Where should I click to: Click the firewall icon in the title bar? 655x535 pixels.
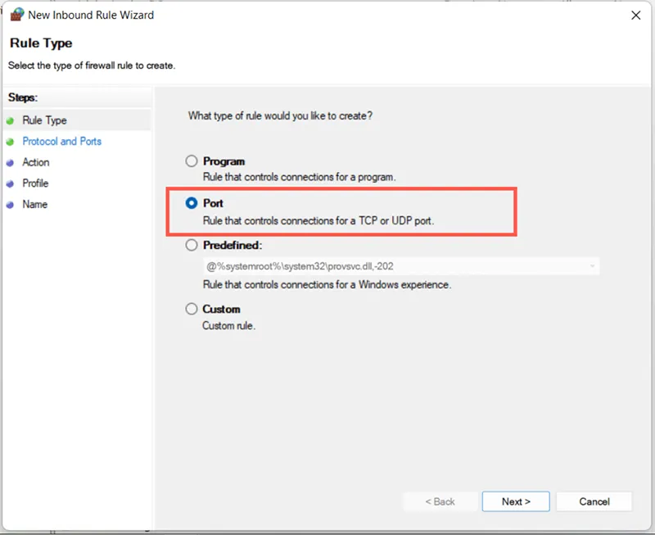point(16,15)
